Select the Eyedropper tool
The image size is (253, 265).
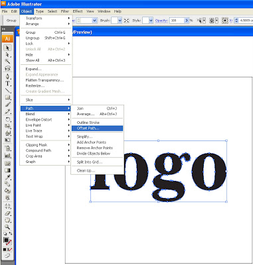7,177
